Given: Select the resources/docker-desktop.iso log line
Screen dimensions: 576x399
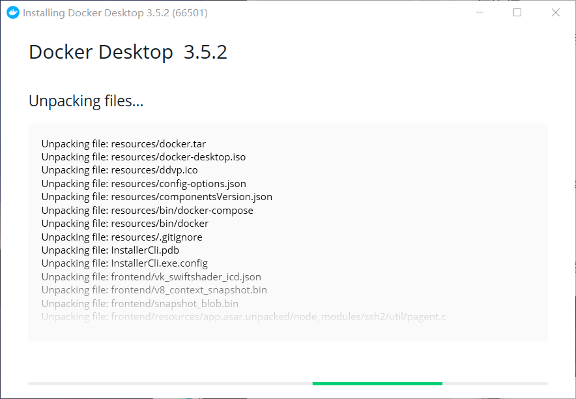Looking at the screenshot, I should [x=143, y=157].
